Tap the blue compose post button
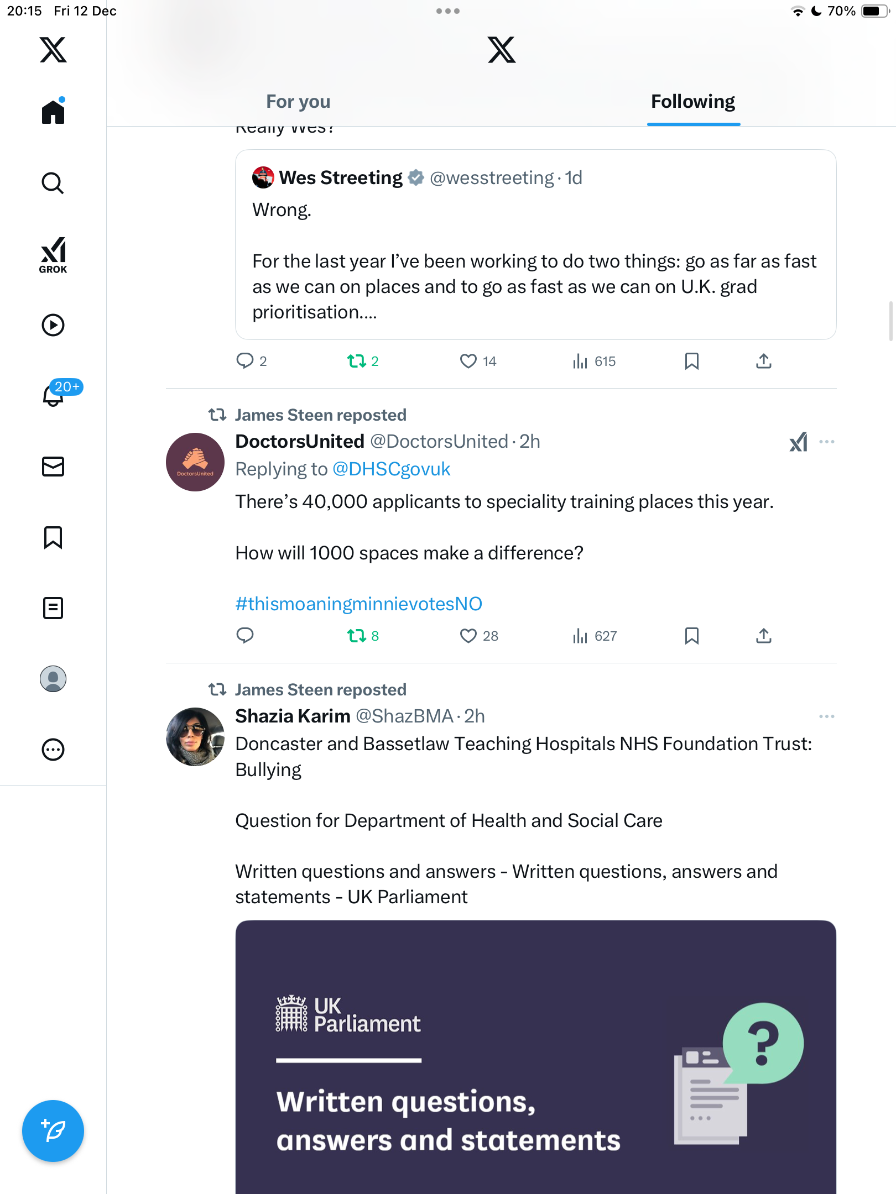This screenshot has width=896, height=1194. (x=53, y=1131)
